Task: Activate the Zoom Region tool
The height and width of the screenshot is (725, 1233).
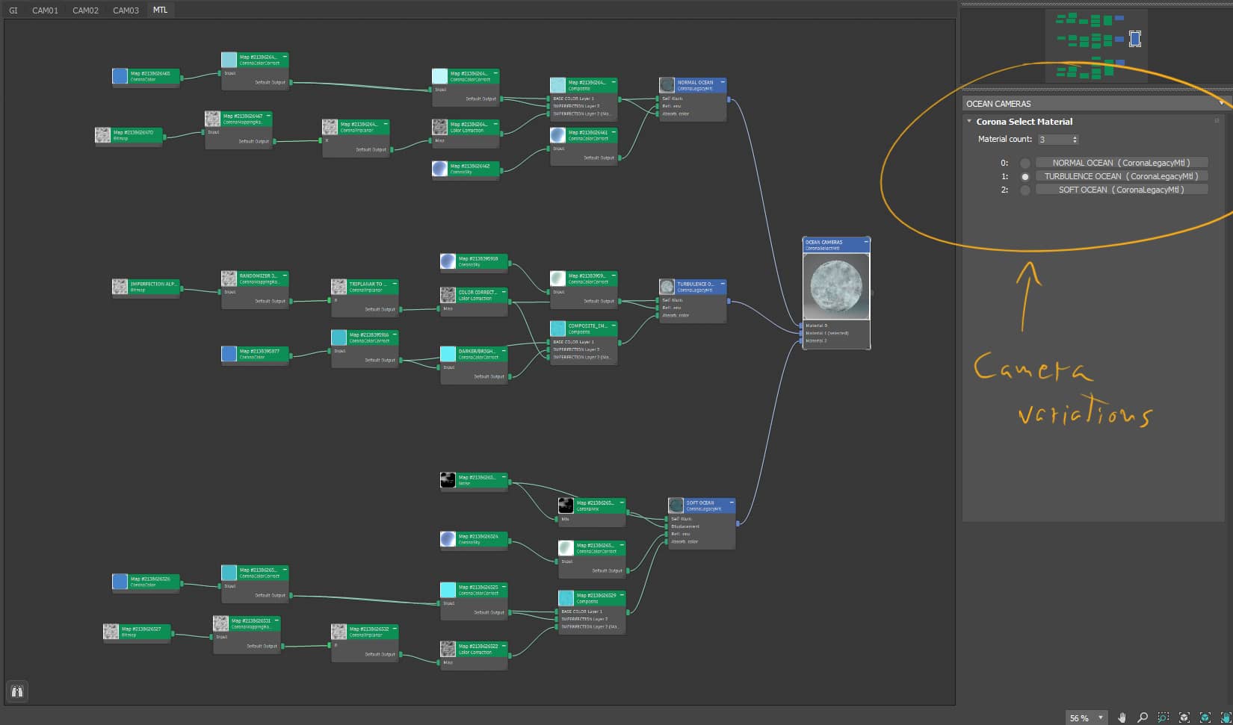Action: pos(1164,718)
